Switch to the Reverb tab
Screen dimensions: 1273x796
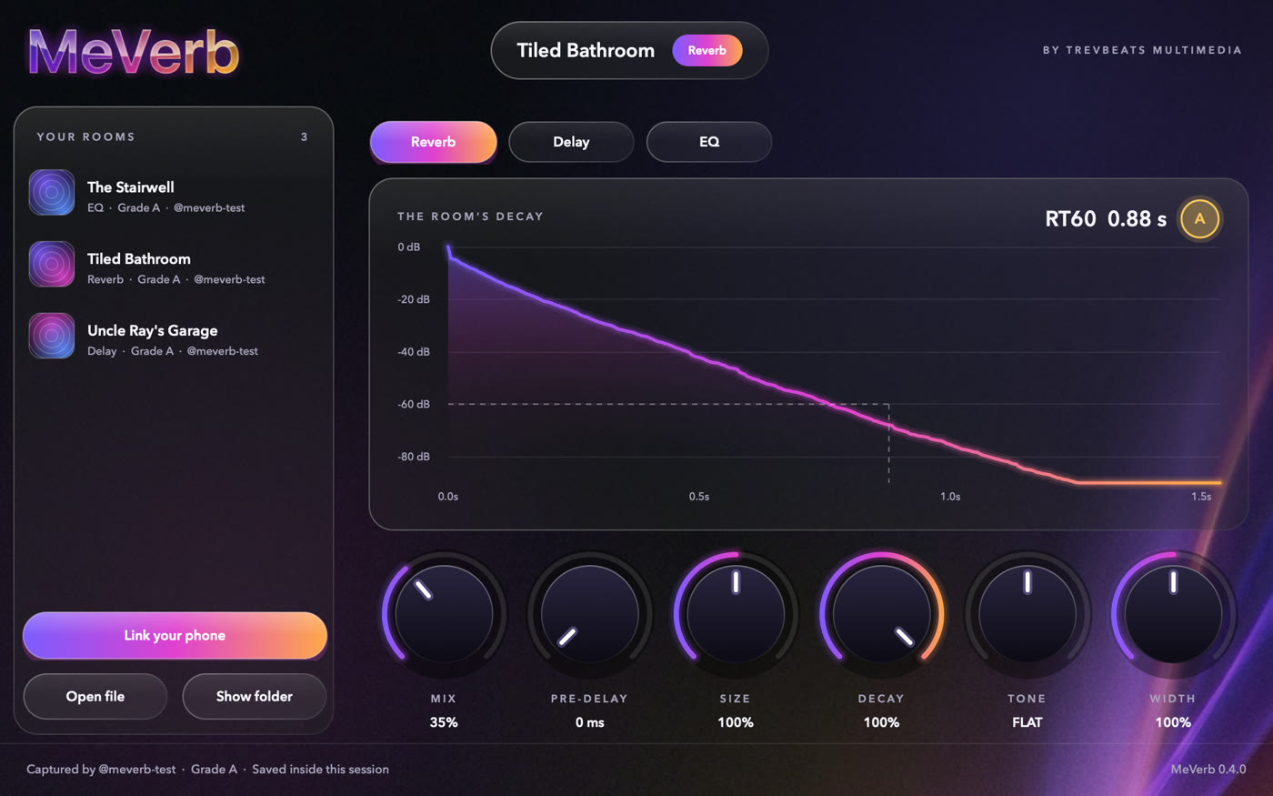433,142
